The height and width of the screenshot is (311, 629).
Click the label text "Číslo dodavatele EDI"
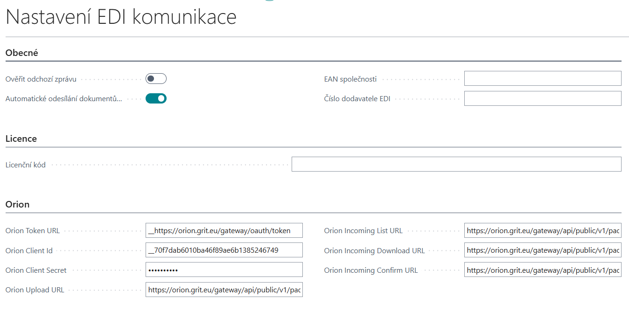tap(357, 99)
